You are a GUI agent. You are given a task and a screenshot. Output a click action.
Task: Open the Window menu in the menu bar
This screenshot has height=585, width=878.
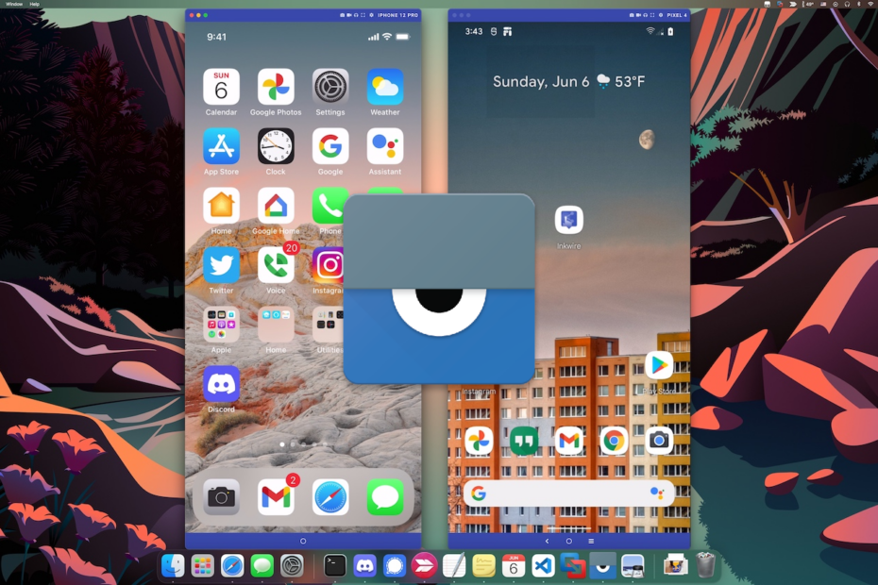click(14, 5)
